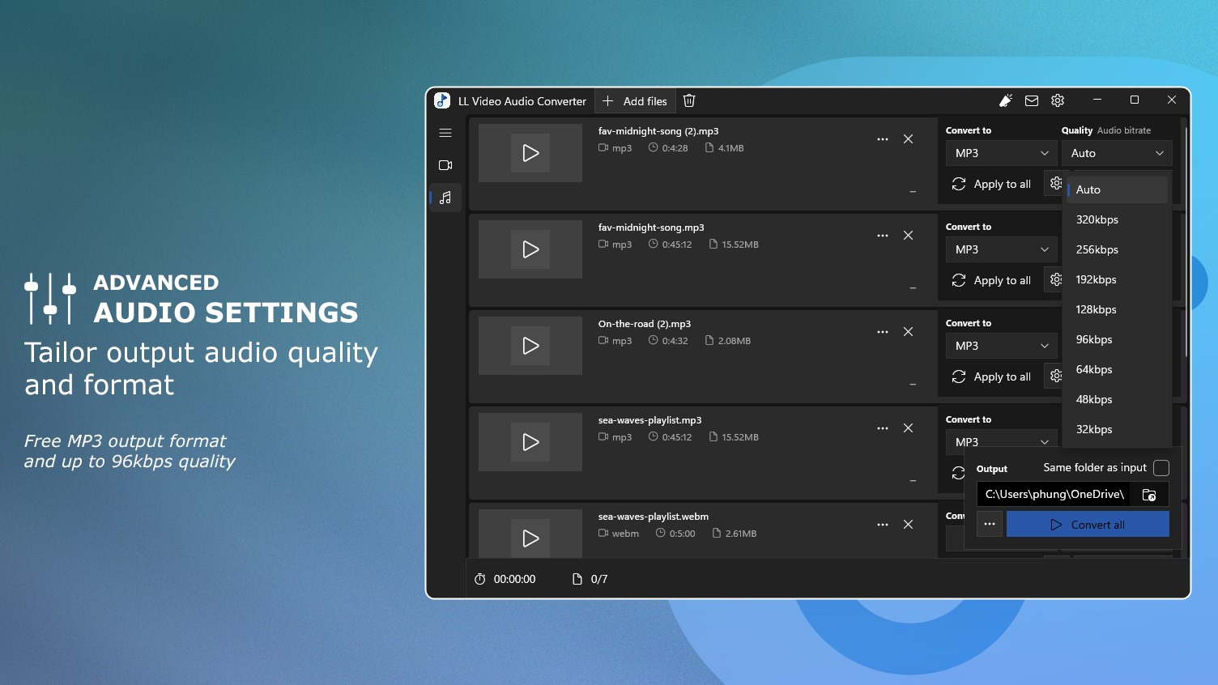Image resolution: width=1218 pixels, height=685 pixels.
Task: Click file name fav-midnight-song (2).mp3
Action: [658, 131]
